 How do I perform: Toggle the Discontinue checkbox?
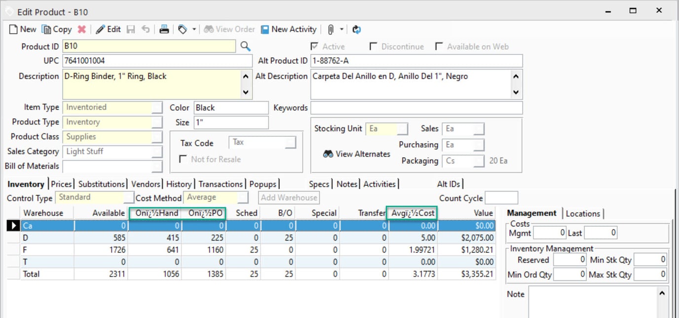point(374,46)
